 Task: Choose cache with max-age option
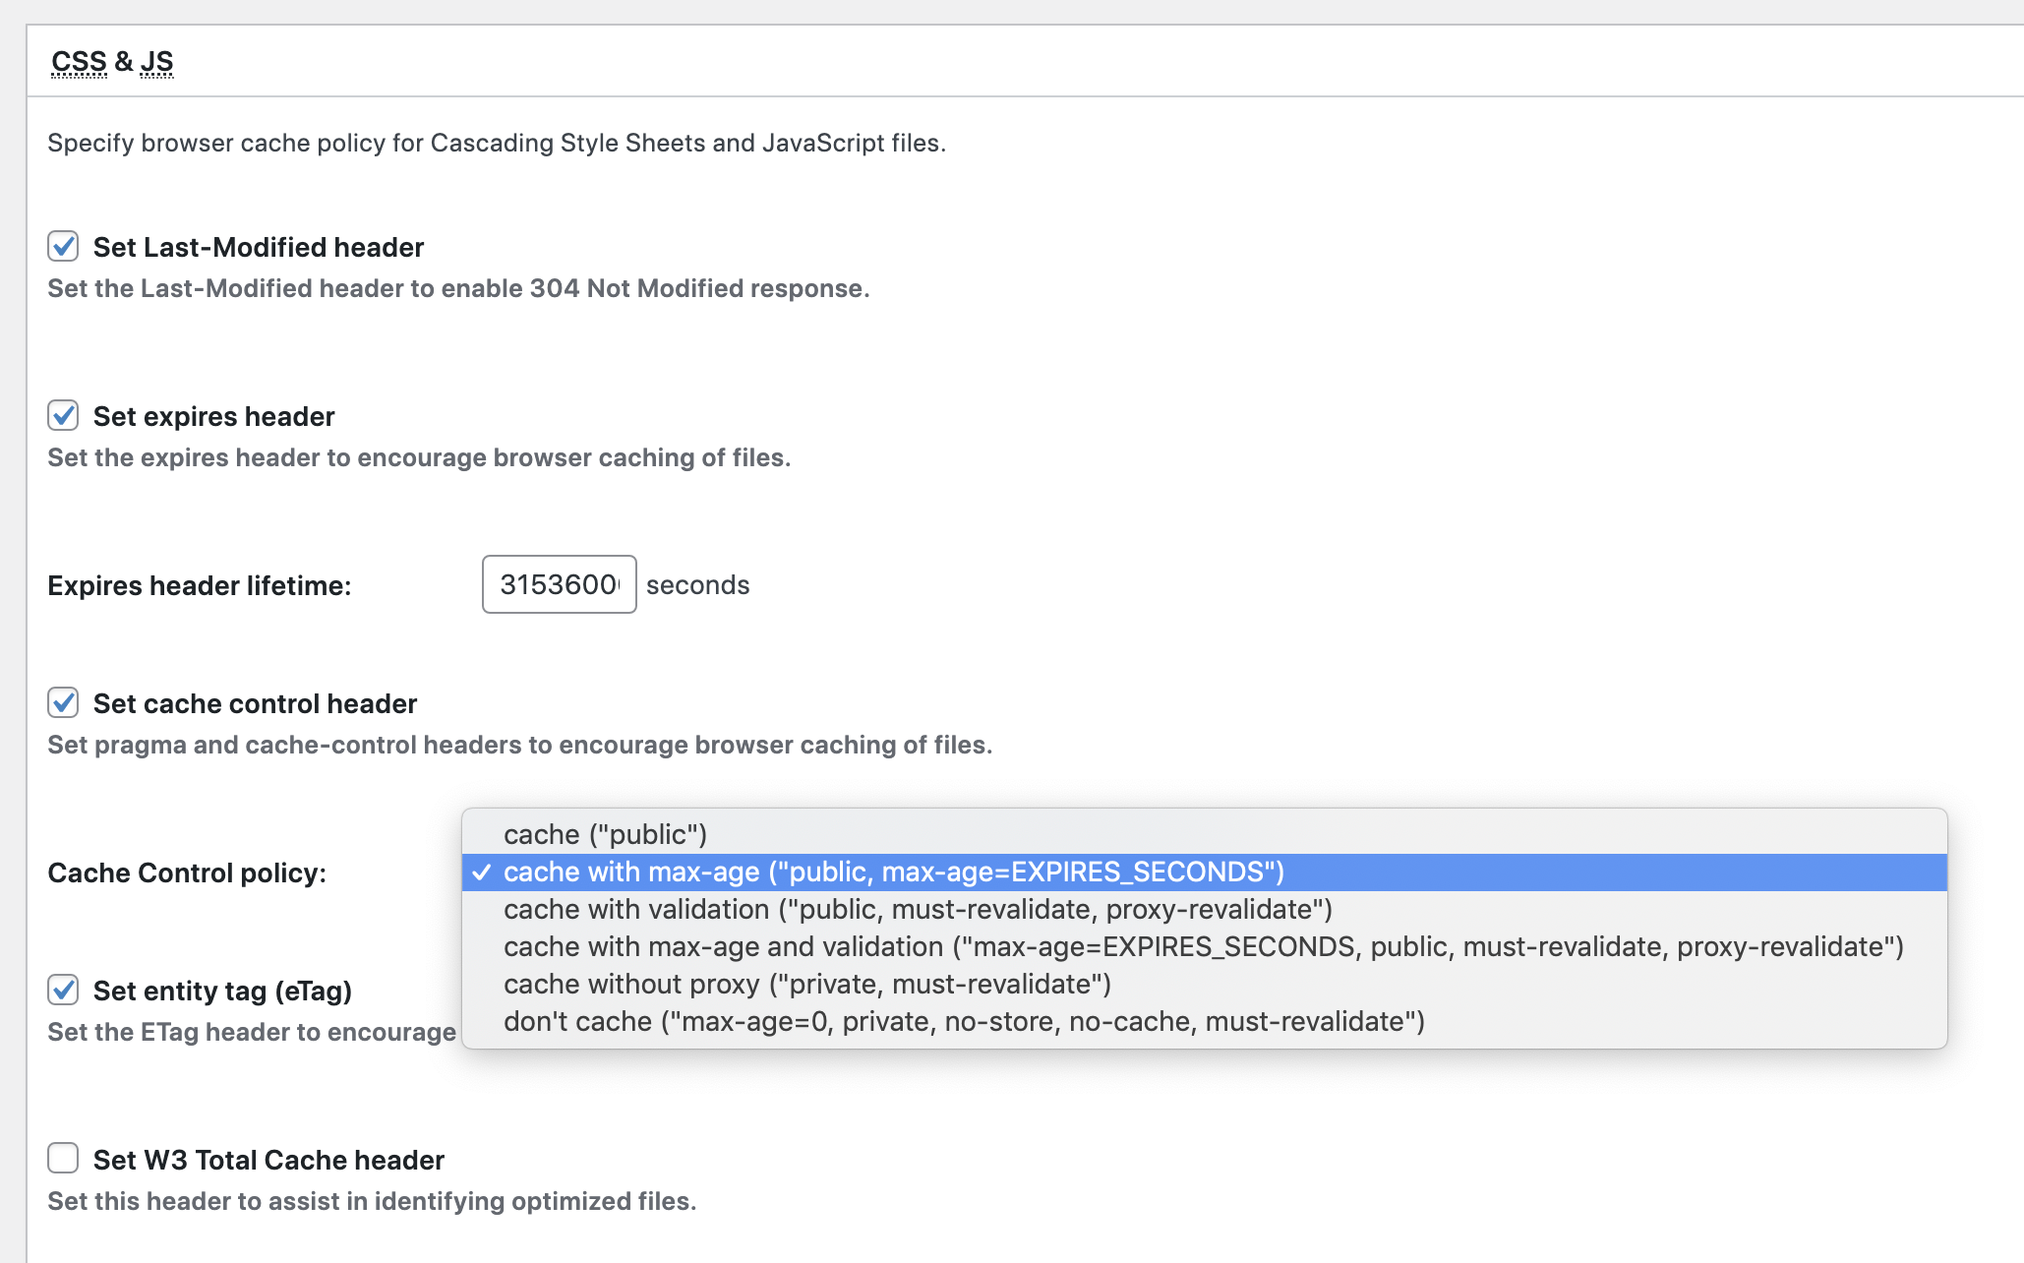893,872
